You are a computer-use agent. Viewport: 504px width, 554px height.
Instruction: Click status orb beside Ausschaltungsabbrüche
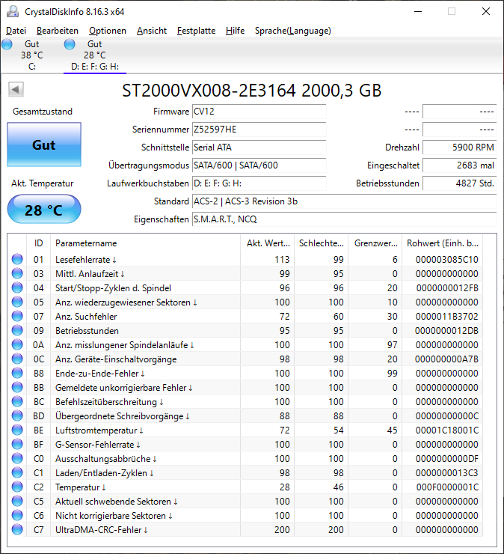[17, 459]
